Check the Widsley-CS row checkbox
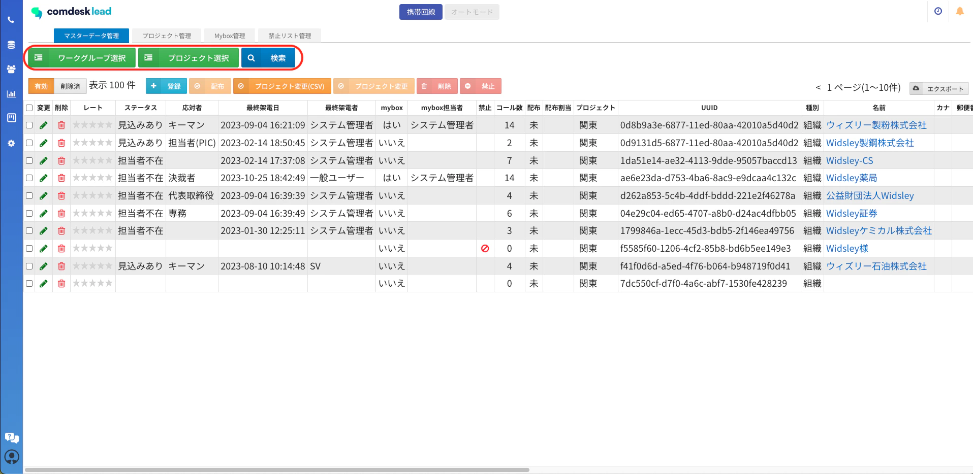Image resolution: width=973 pixels, height=474 pixels. coord(29,161)
